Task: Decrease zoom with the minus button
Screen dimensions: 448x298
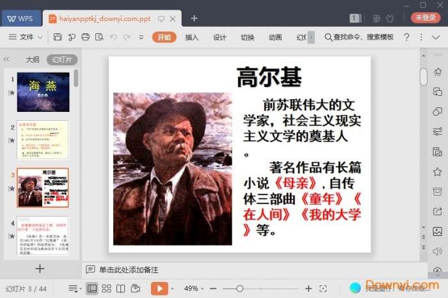Action: tap(213, 289)
